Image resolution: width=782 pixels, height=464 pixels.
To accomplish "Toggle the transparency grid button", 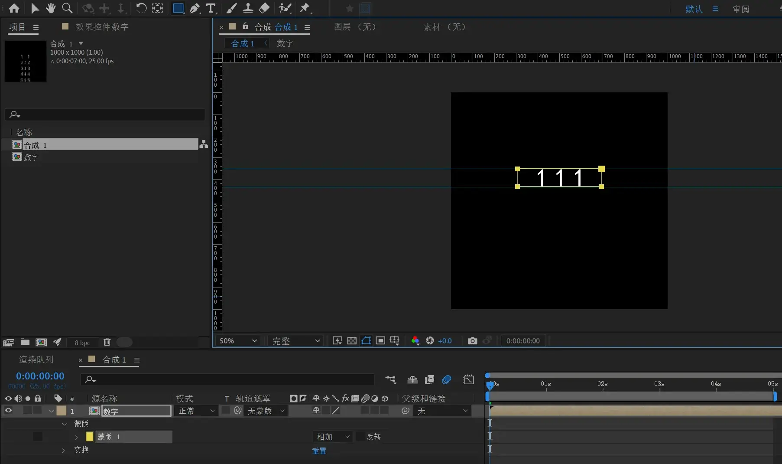I will tap(352, 341).
